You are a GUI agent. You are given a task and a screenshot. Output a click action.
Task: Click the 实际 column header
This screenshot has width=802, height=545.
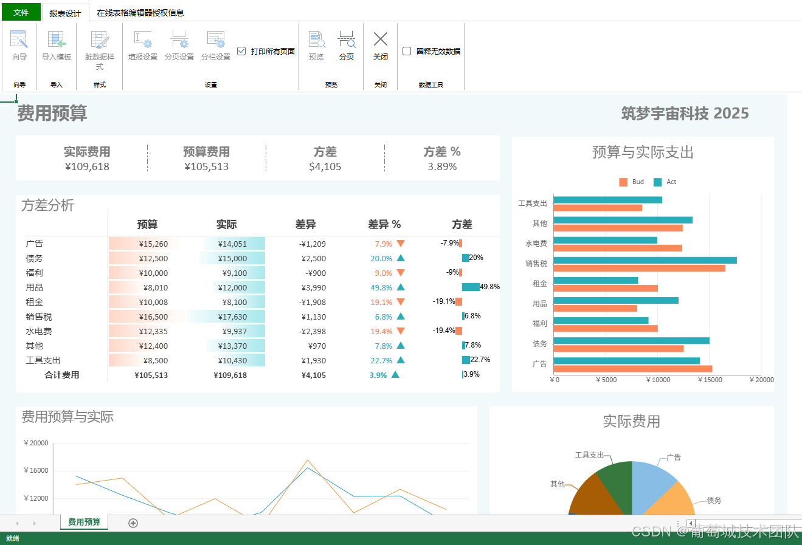[226, 224]
